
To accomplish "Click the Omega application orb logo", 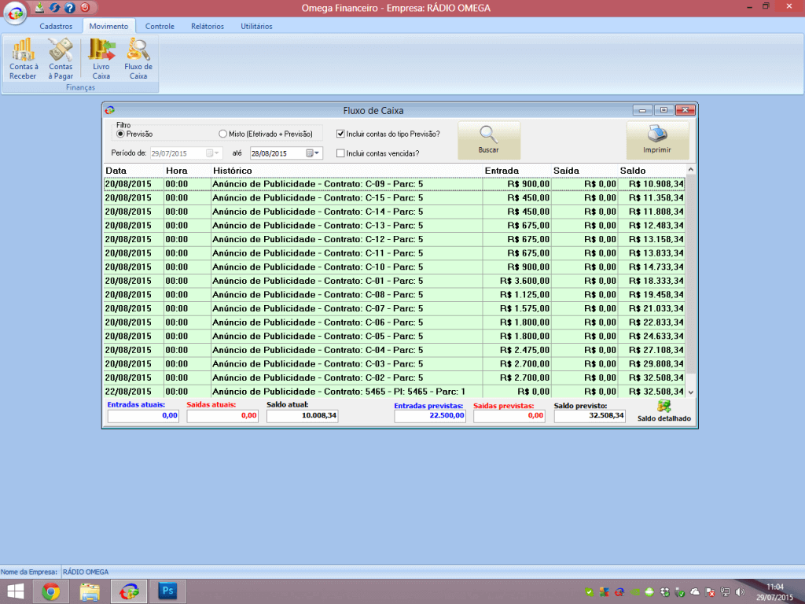I will 14,15.
